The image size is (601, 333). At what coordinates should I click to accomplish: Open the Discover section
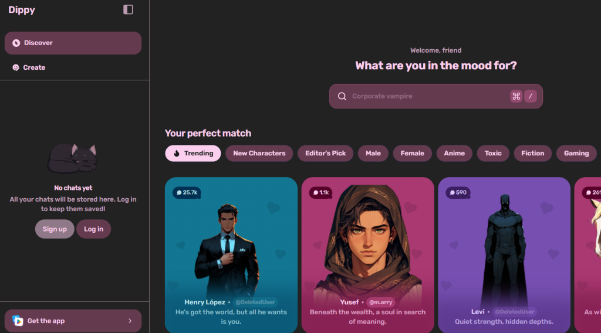pos(73,43)
